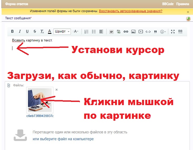This screenshot has width=193, height=150.
Task: Insert a numbered list
Action: [86, 31]
